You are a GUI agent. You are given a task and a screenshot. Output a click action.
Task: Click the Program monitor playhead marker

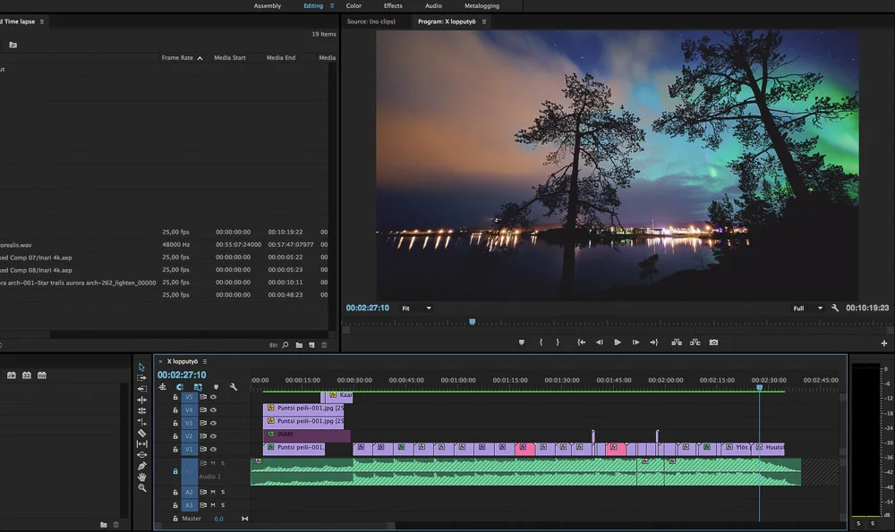pyautogui.click(x=472, y=322)
